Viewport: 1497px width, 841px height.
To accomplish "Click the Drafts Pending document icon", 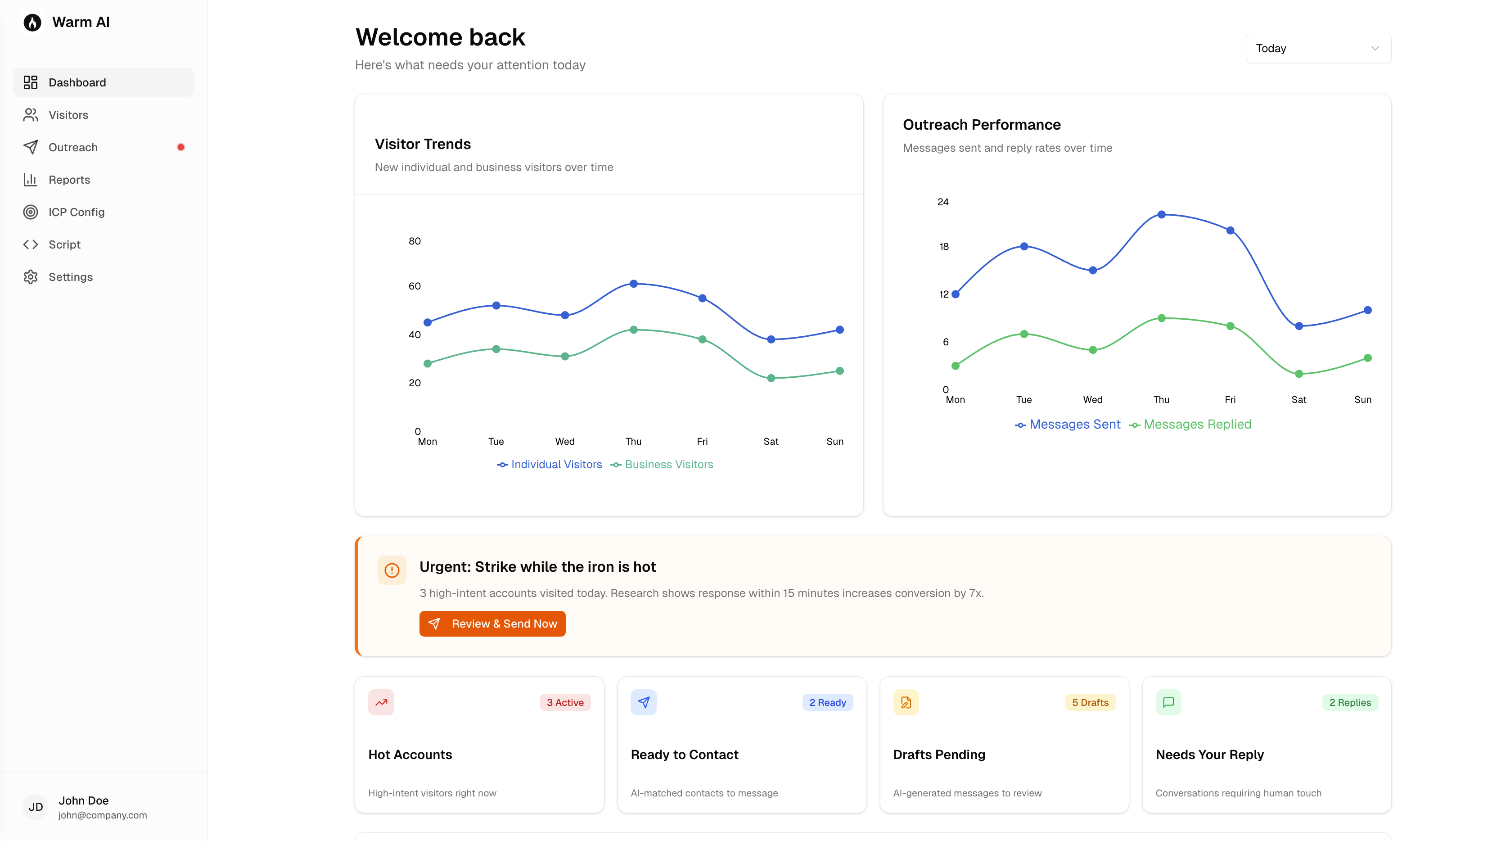I will tap(906, 702).
